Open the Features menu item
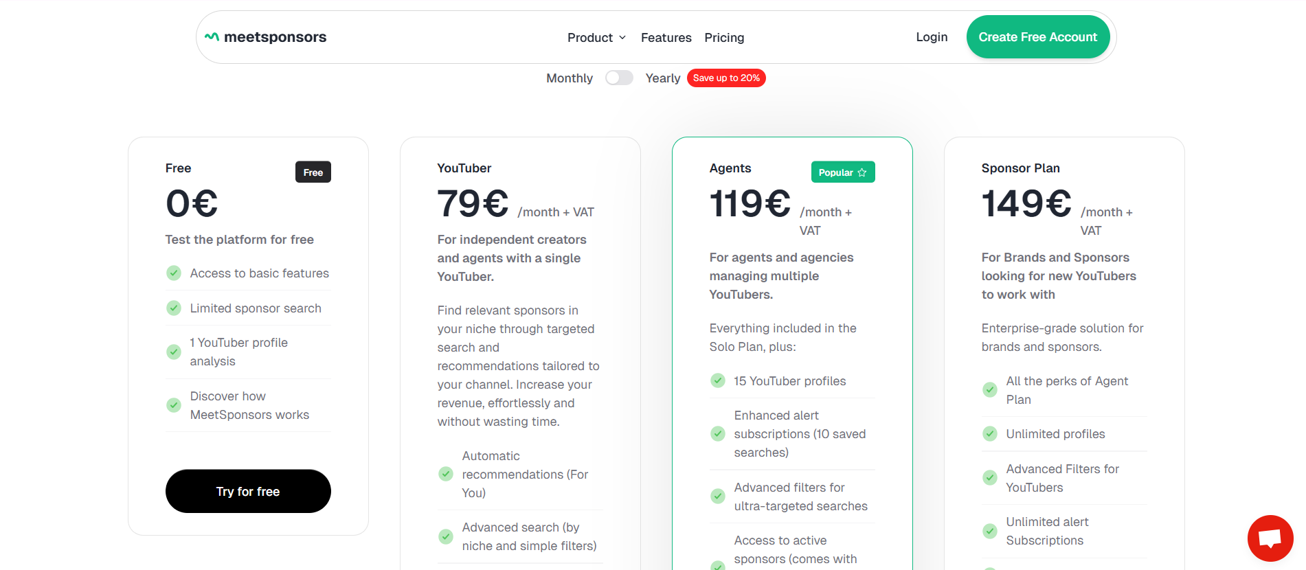 point(666,38)
